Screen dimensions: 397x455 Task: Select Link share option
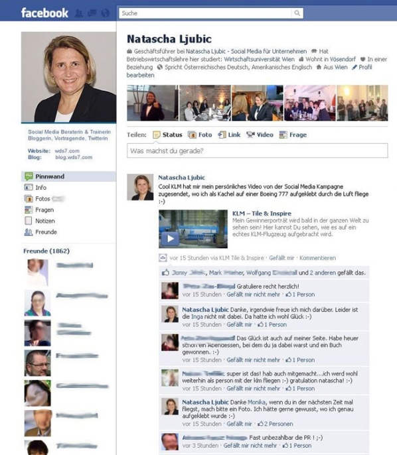229,135
